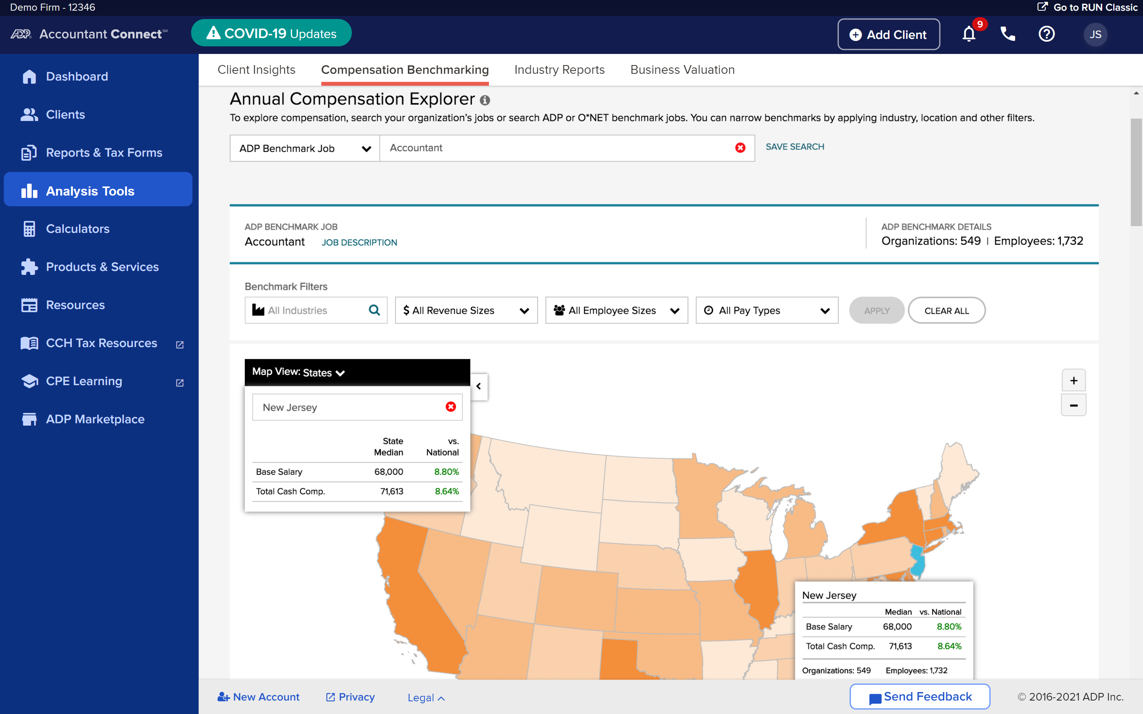Open the ADP Benchmark Job dropdown

305,148
